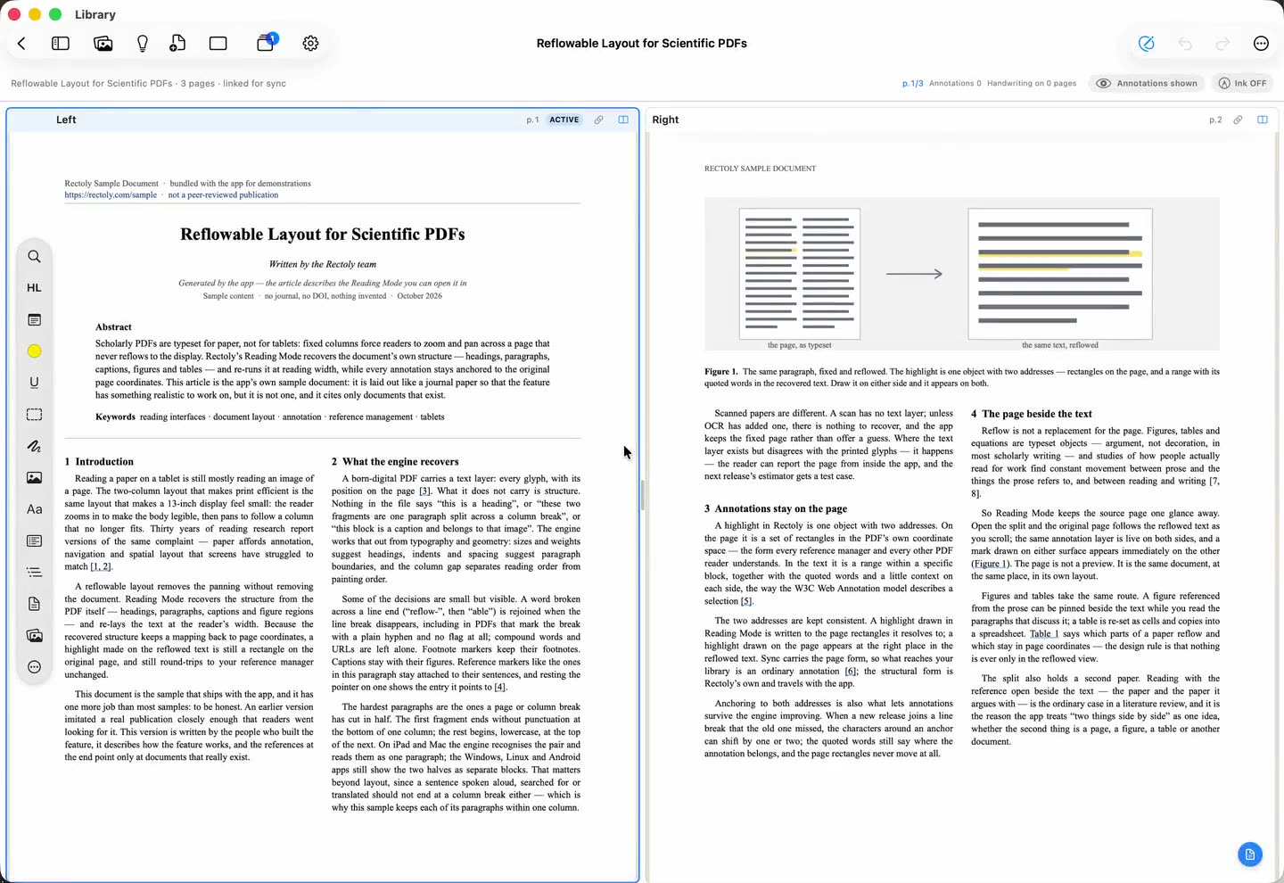Viewport: 1284px width, 883px height.
Task: Click the link icon in Left pane header
Action: click(598, 120)
